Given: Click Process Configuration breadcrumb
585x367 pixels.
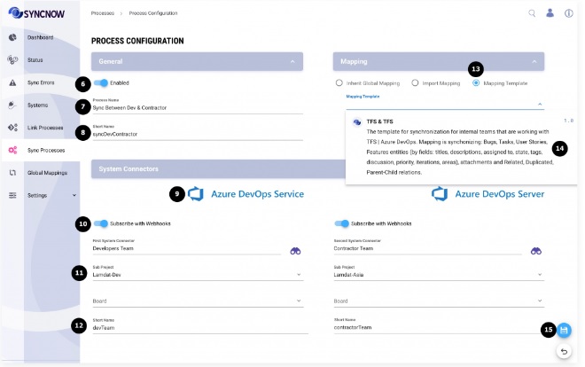Looking at the screenshot, I should [x=153, y=13].
